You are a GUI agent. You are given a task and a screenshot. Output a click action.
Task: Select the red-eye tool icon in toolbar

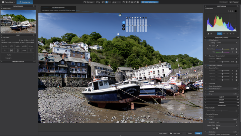tap(138, 2)
